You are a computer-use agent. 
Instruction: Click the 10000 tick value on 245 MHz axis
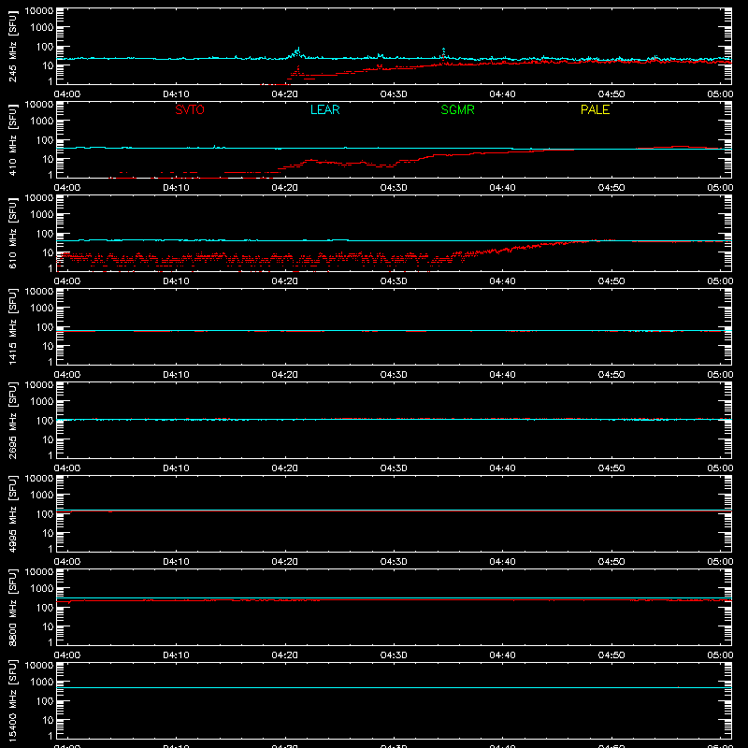coord(39,11)
